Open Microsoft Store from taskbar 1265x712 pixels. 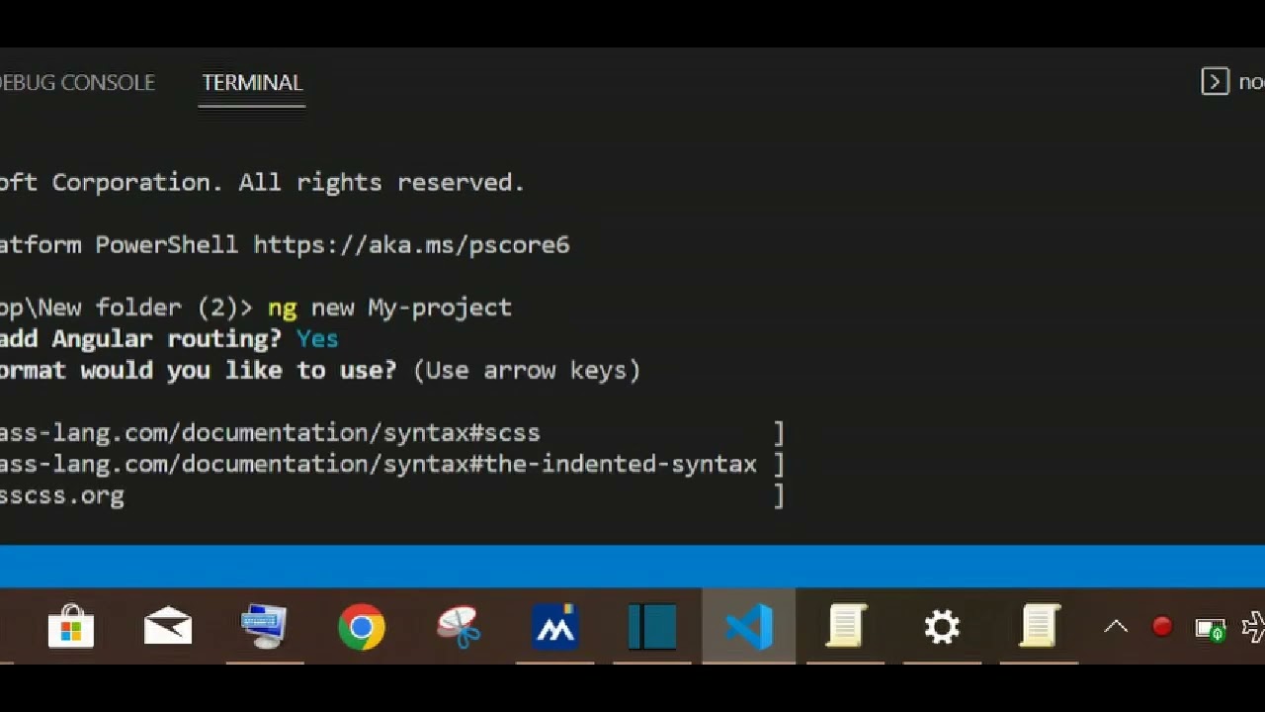71,627
